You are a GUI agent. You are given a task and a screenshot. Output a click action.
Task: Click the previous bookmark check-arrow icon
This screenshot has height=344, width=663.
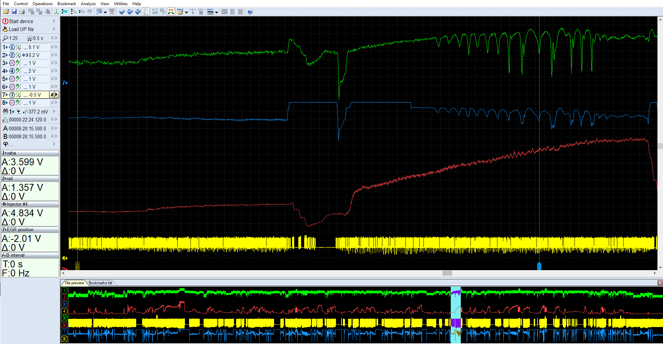pos(130,12)
